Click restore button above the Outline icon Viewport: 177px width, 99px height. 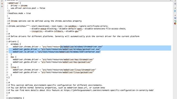pos(175,8)
